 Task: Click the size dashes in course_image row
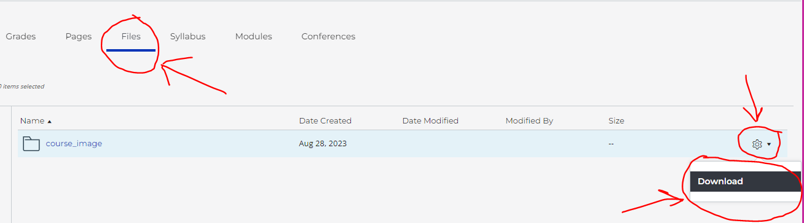[612, 144]
